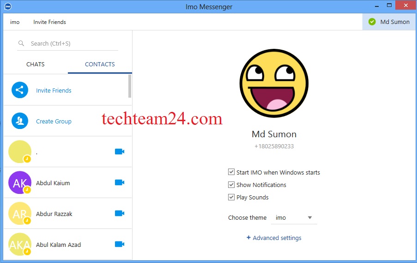Select contact name Abdul Kaium
The height and width of the screenshot is (263, 417).
tap(53, 183)
